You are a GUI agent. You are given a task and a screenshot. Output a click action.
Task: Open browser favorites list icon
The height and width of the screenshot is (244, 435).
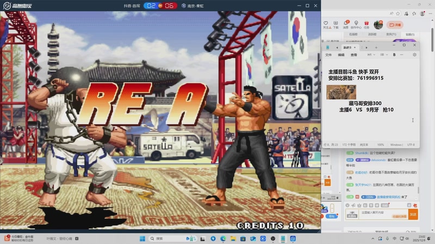coord(414,13)
